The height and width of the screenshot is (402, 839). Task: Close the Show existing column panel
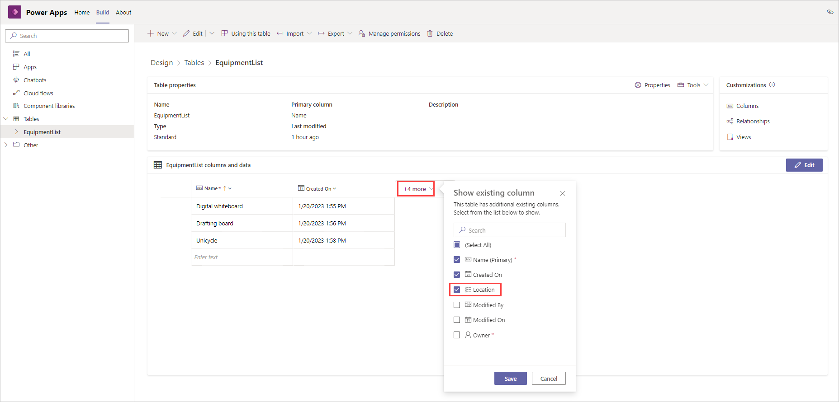pos(563,193)
